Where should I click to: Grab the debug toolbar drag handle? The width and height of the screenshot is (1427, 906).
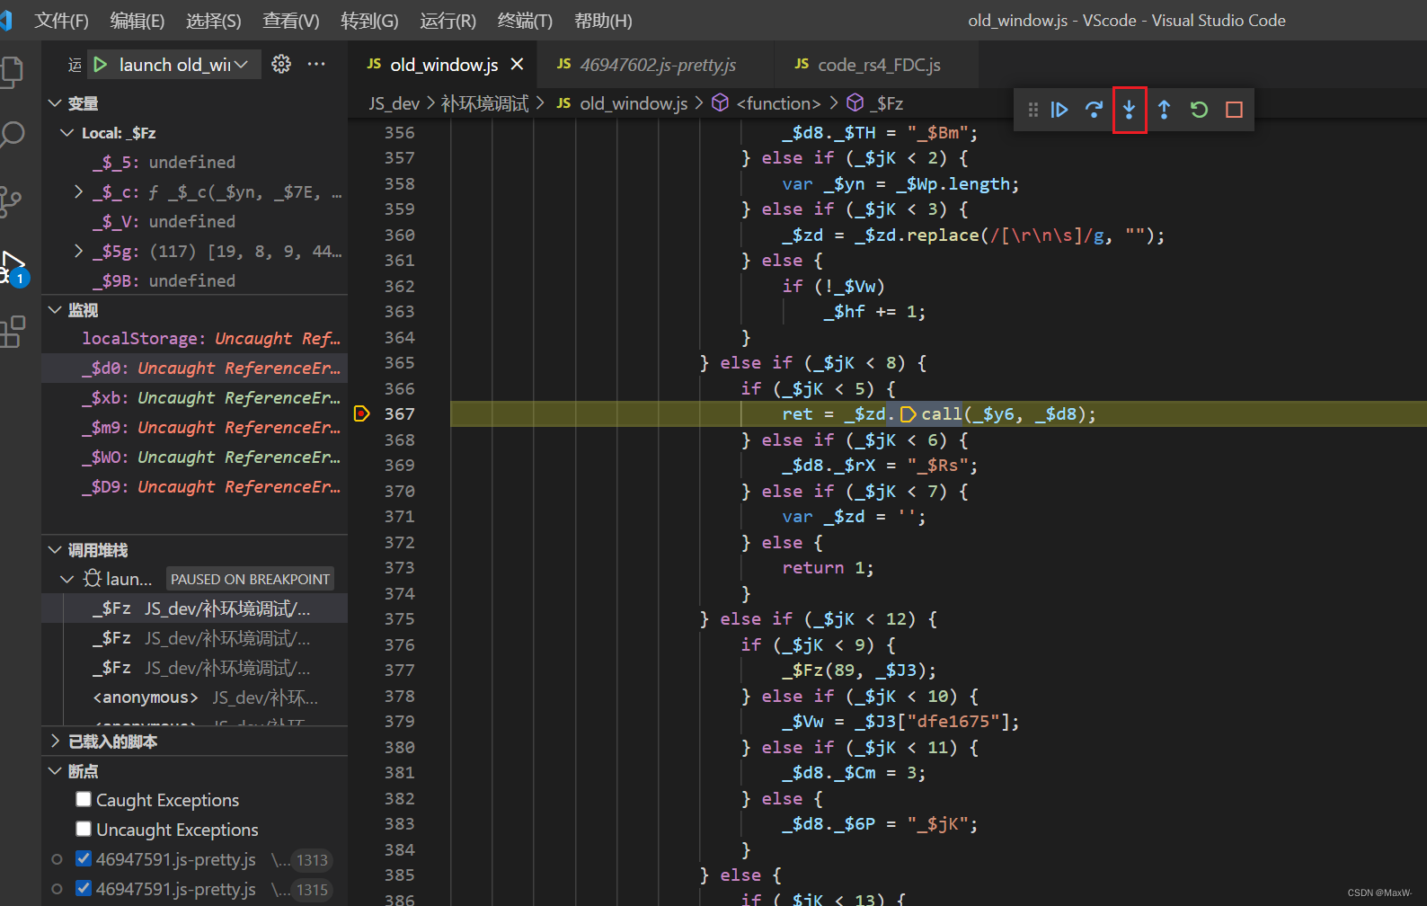(x=1033, y=110)
